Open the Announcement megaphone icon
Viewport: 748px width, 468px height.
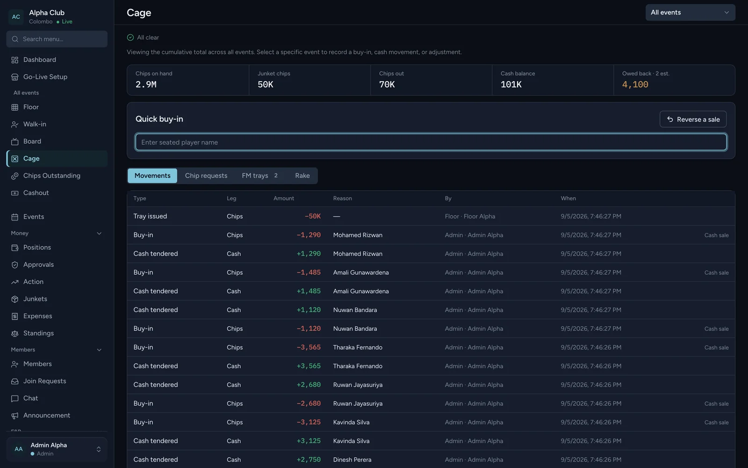[14, 416]
